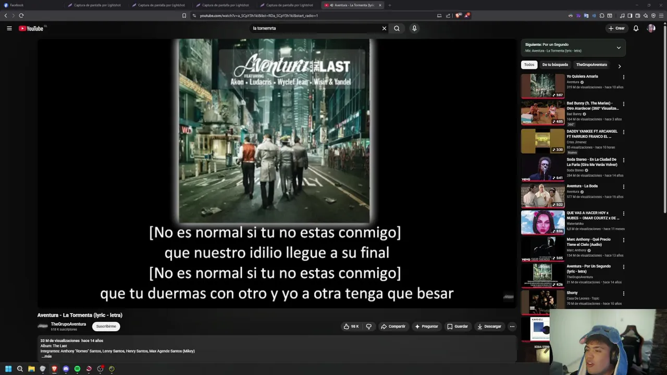Click TheGrupoAventura channel avatar

pyautogui.click(x=43, y=327)
